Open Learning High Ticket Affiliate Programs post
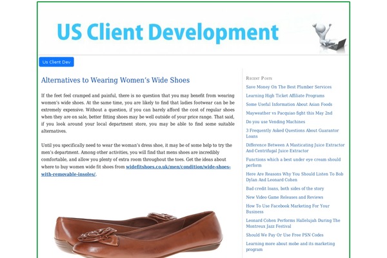387x258 pixels. (285, 95)
